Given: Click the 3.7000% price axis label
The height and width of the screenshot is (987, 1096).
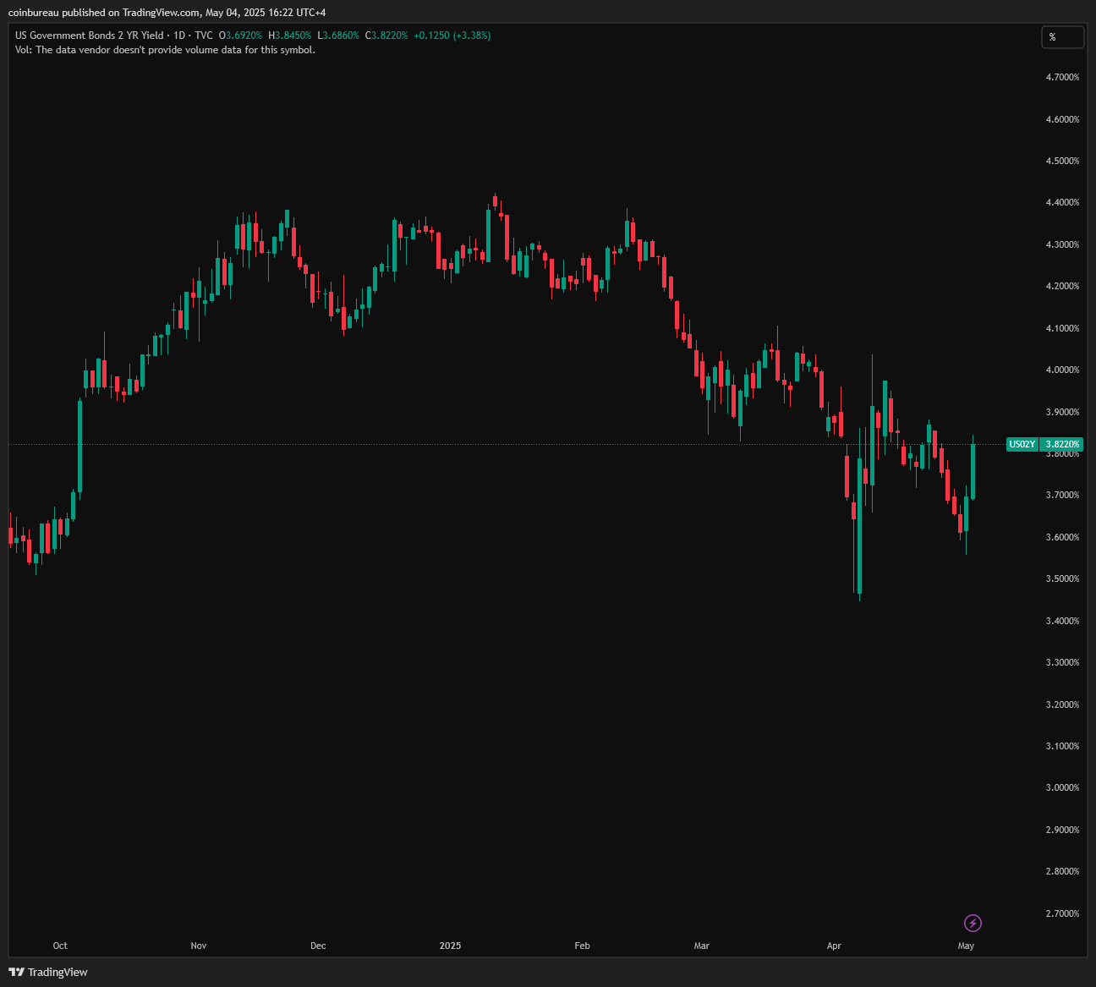Looking at the screenshot, I should (x=1062, y=495).
